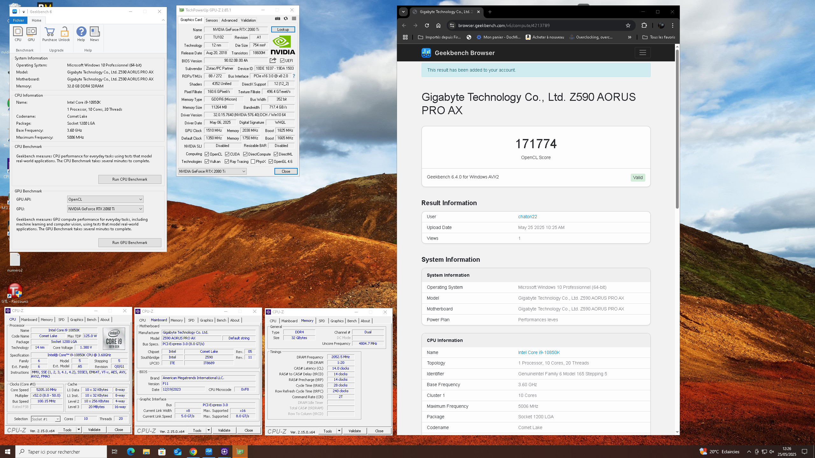
Task: Click the taskbar search box
Action: click(61, 452)
